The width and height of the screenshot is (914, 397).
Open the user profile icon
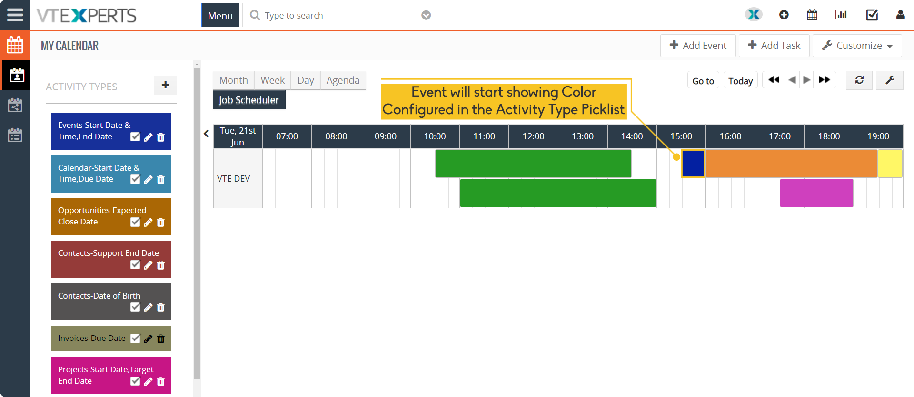click(900, 15)
